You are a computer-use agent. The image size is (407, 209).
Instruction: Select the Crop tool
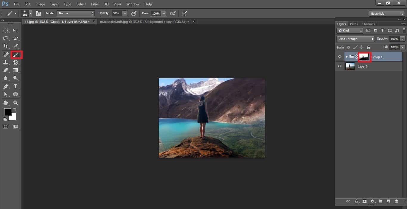(x=6, y=46)
